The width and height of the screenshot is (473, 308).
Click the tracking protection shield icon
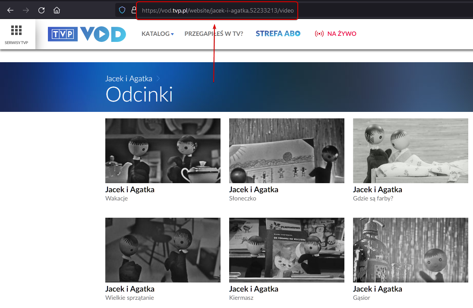[122, 10]
